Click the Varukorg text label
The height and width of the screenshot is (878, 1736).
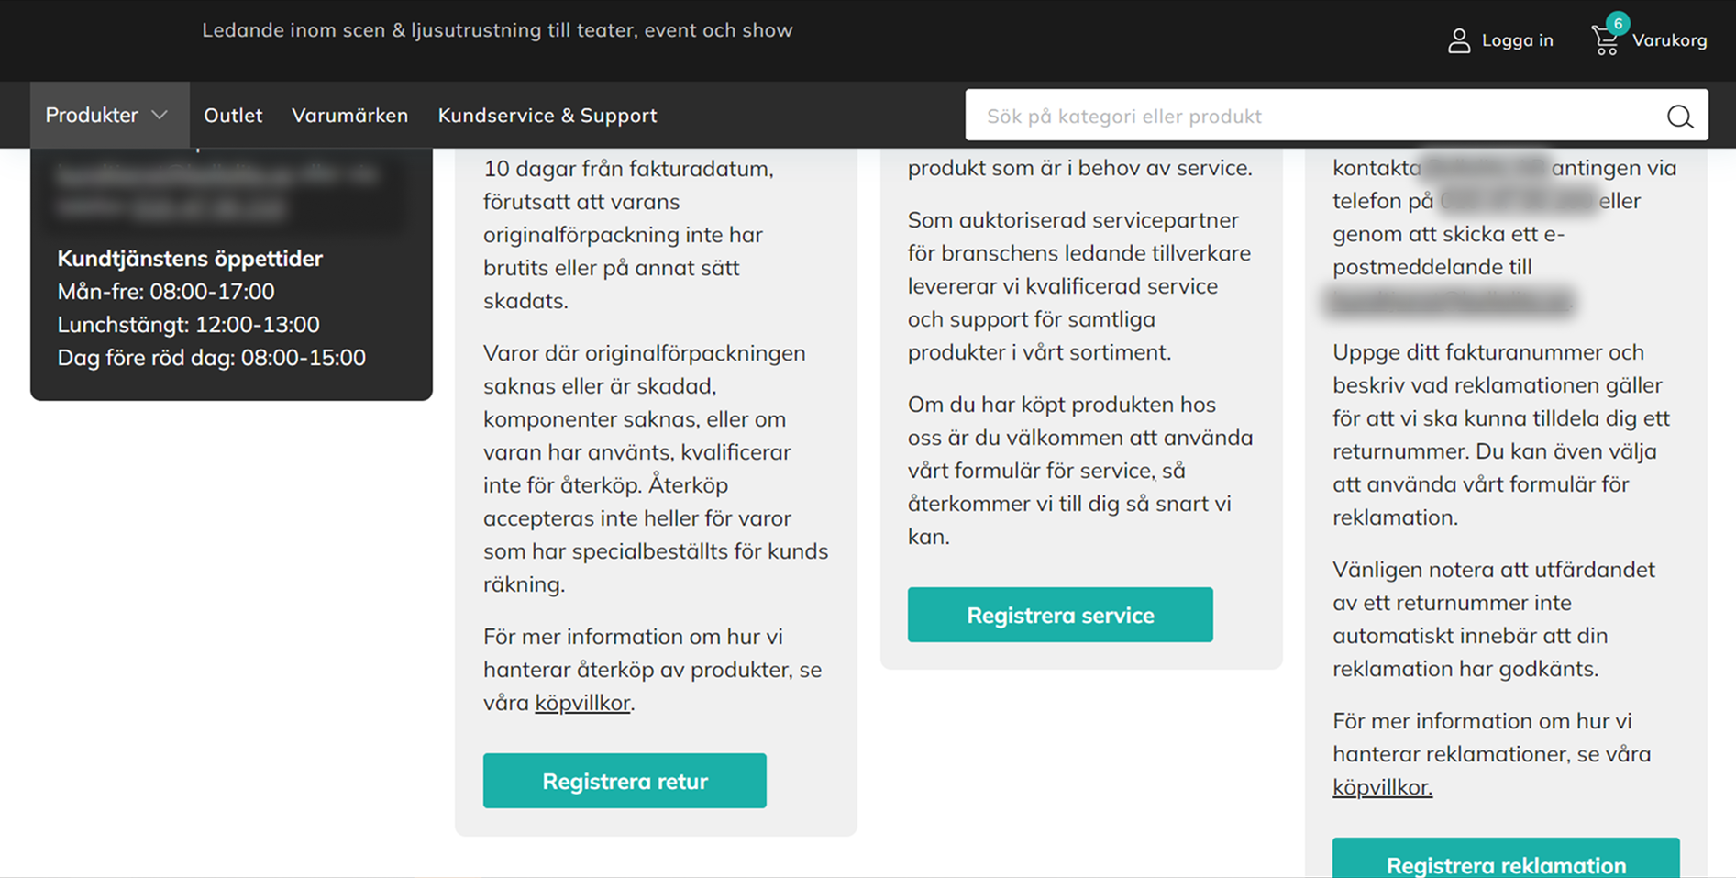click(x=1670, y=40)
